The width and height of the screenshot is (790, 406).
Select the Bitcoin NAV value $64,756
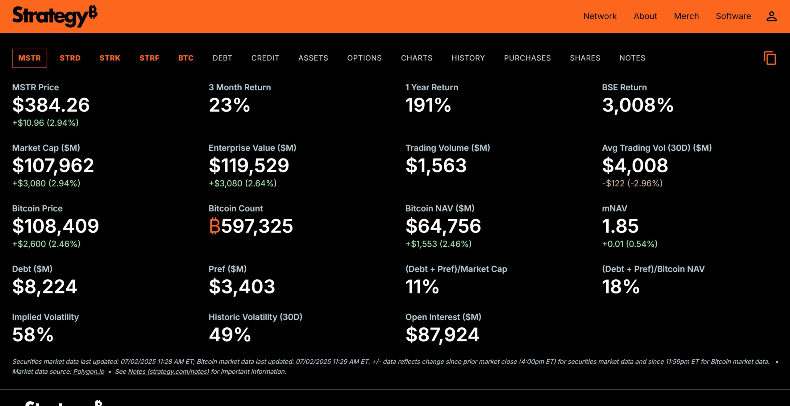(x=443, y=226)
